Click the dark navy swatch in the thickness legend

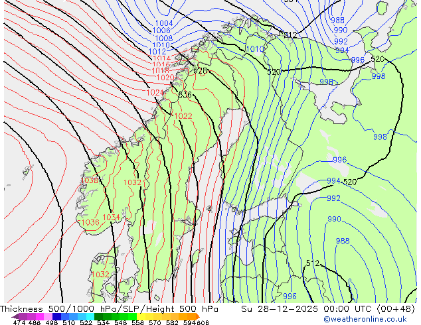[56, 316]
